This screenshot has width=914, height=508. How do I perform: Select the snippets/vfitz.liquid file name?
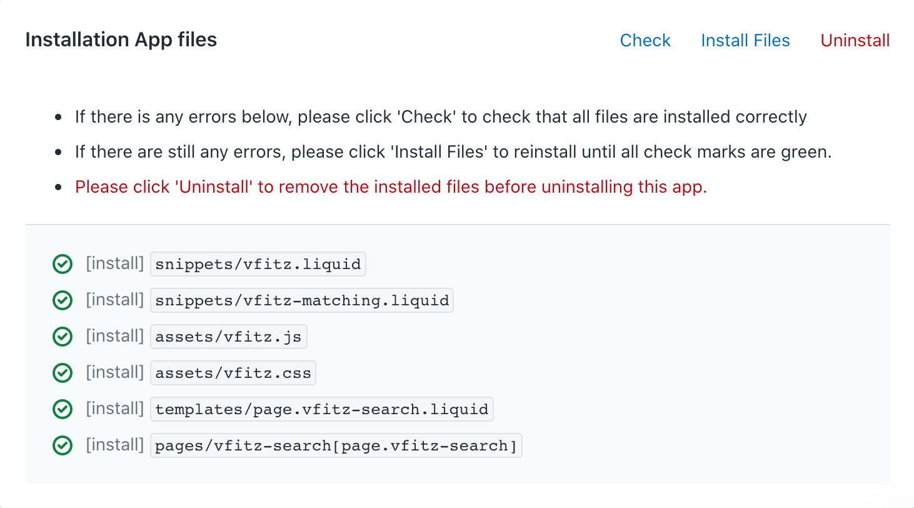258,265
